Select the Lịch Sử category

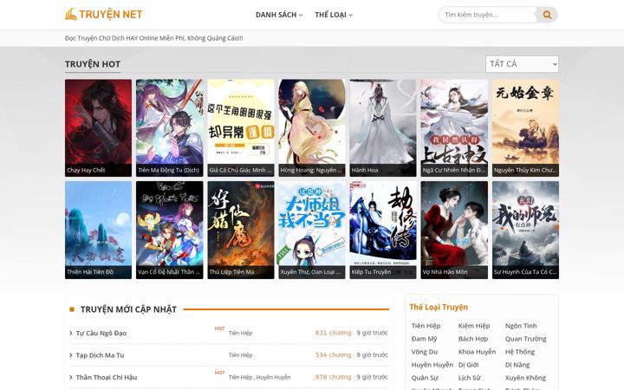click(469, 378)
